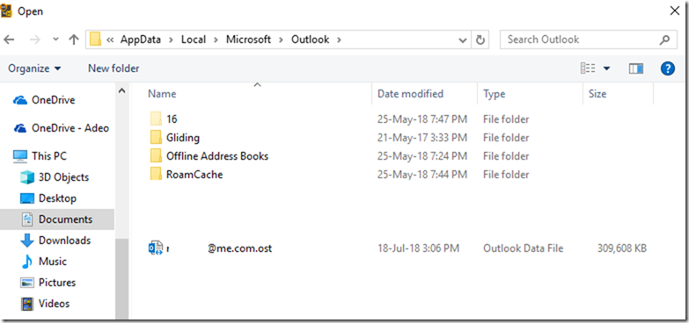Screen dimensions: 689x323
Task: Open the Help button
Action: click(x=668, y=68)
